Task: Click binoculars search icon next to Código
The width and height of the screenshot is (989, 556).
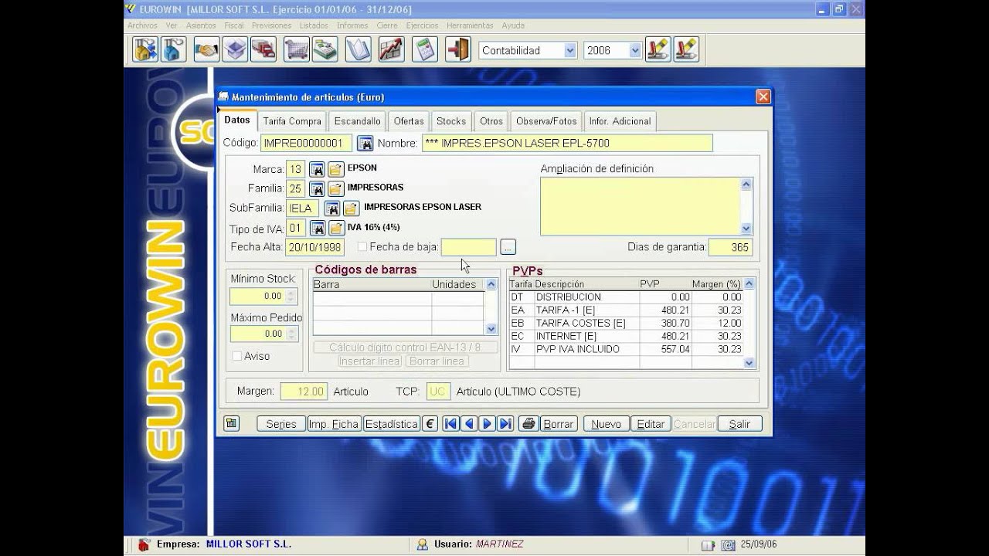Action: (365, 144)
